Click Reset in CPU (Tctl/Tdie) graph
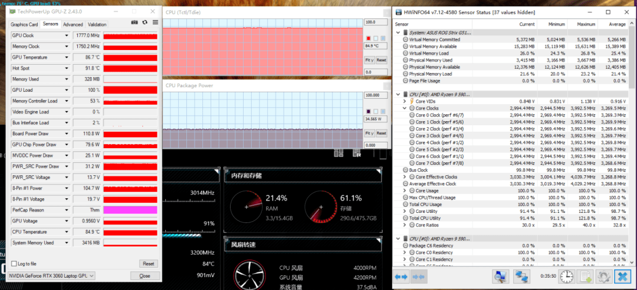Image resolution: width=637 pixels, height=290 pixels. coord(381,60)
